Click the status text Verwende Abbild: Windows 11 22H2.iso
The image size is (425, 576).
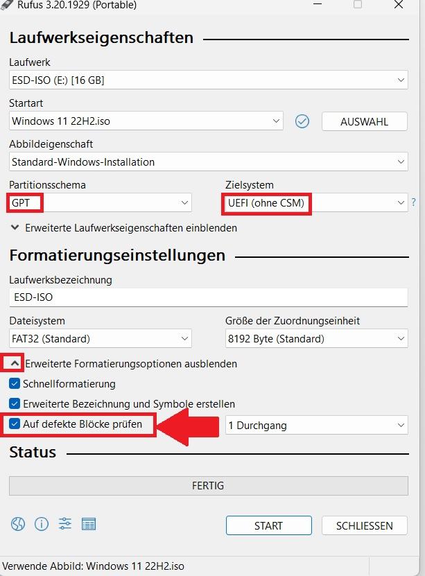94,566
